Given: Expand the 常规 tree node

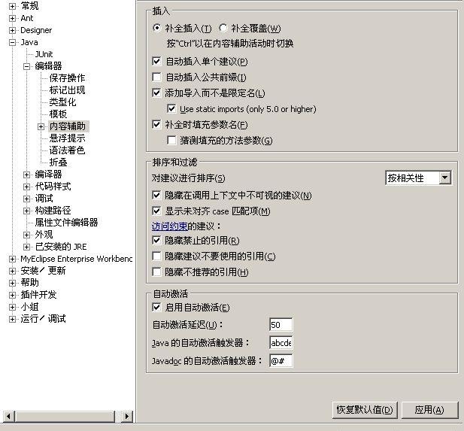Looking at the screenshot, I should (x=12, y=6).
